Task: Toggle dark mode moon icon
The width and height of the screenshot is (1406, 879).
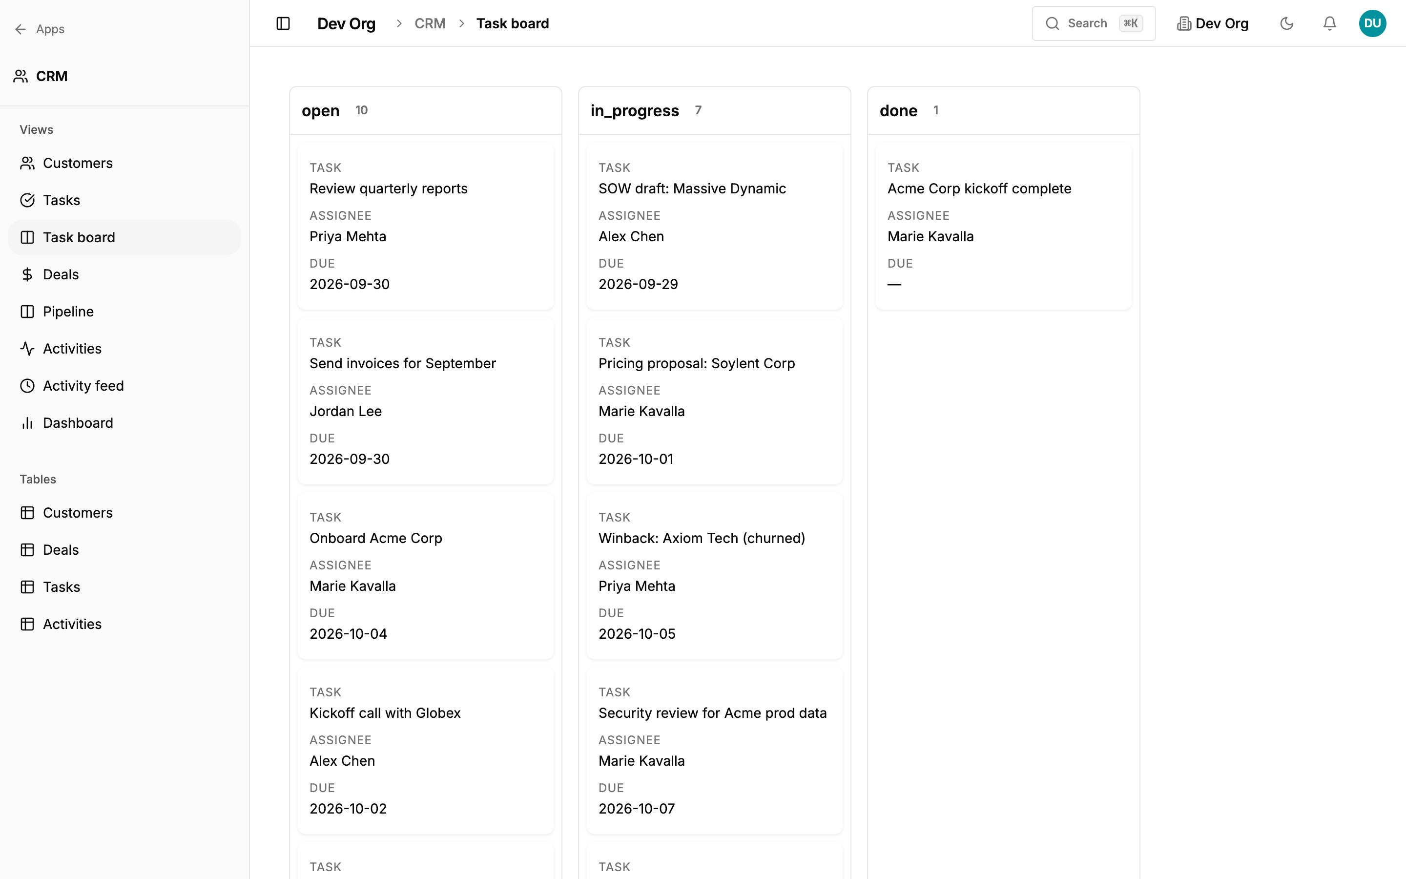Action: pyautogui.click(x=1287, y=23)
